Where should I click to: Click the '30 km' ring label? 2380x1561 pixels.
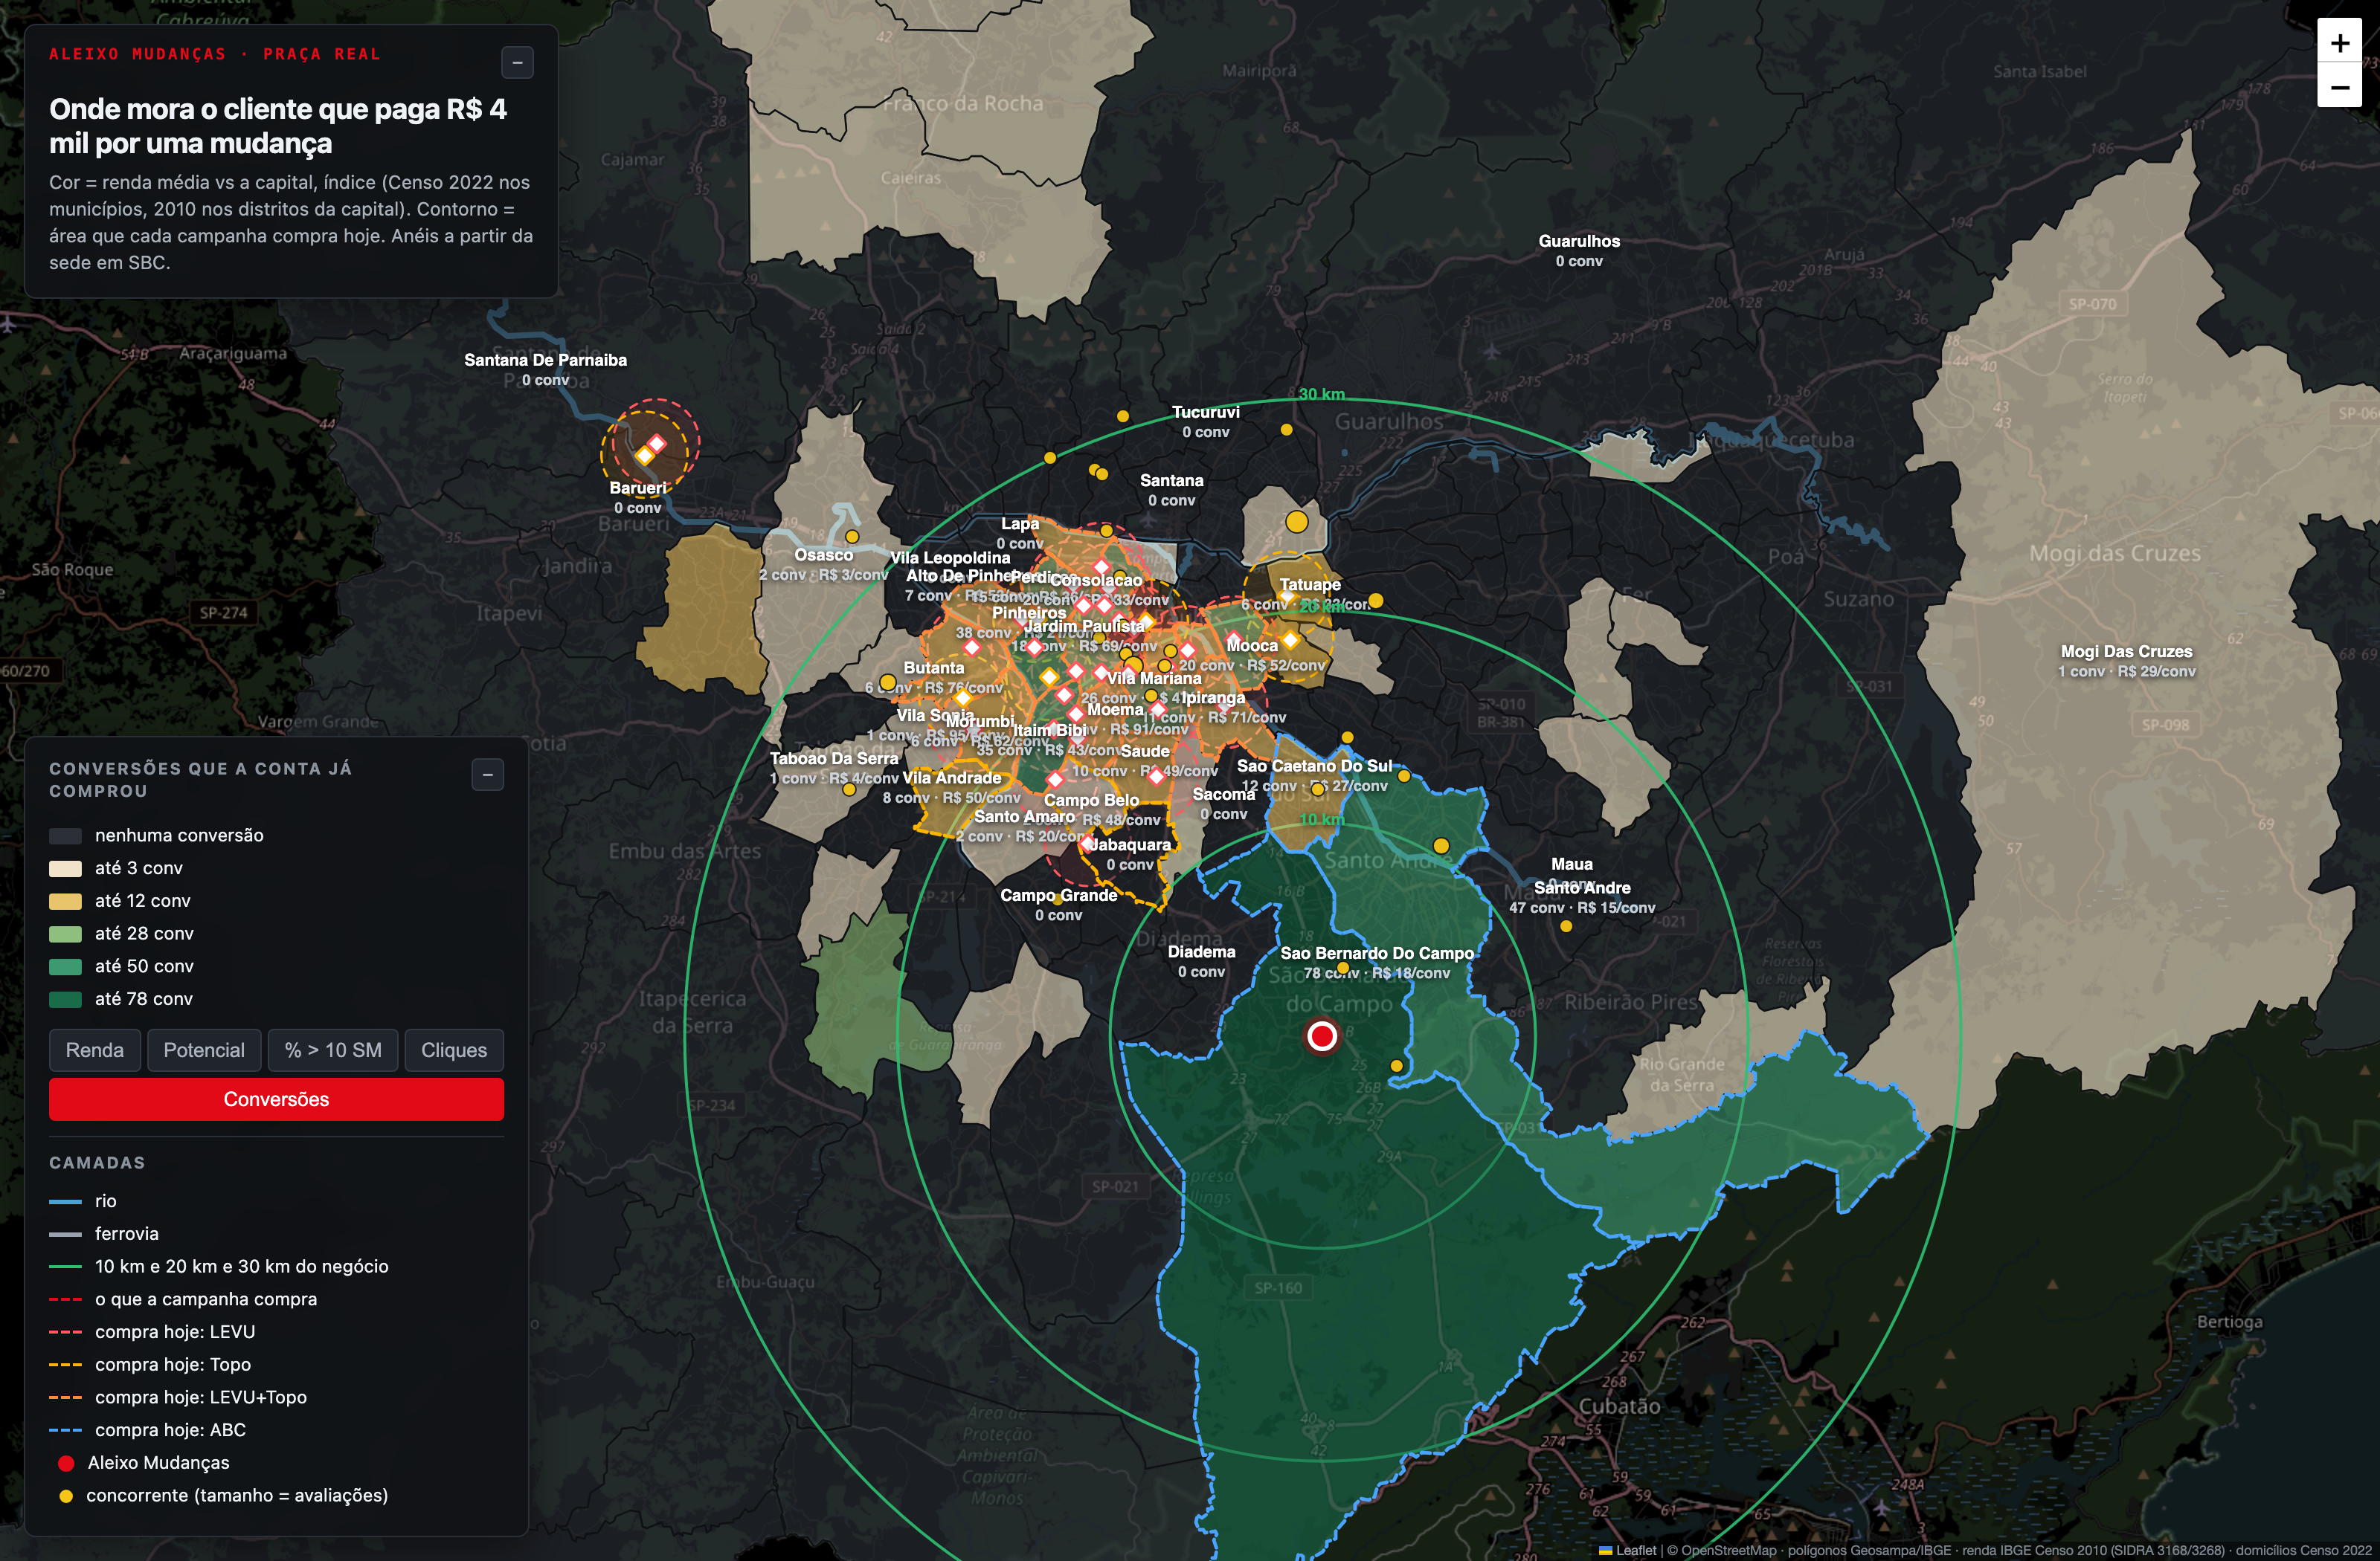point(1321,395)
